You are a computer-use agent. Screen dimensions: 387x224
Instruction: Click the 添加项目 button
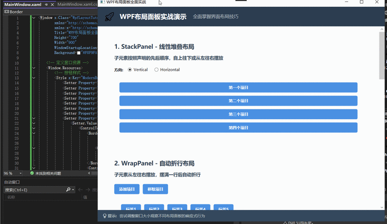(127, 189)
